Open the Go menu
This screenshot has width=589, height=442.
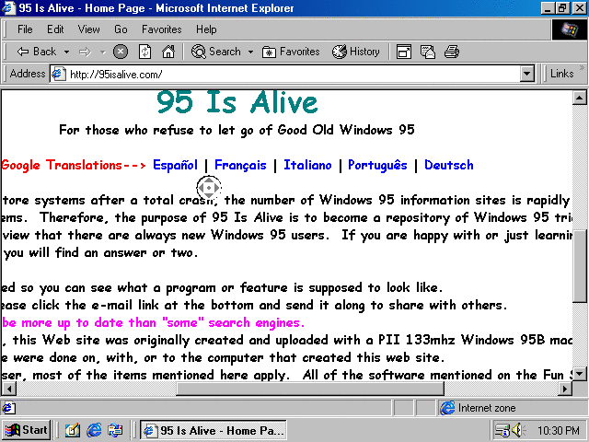(121, 29)
